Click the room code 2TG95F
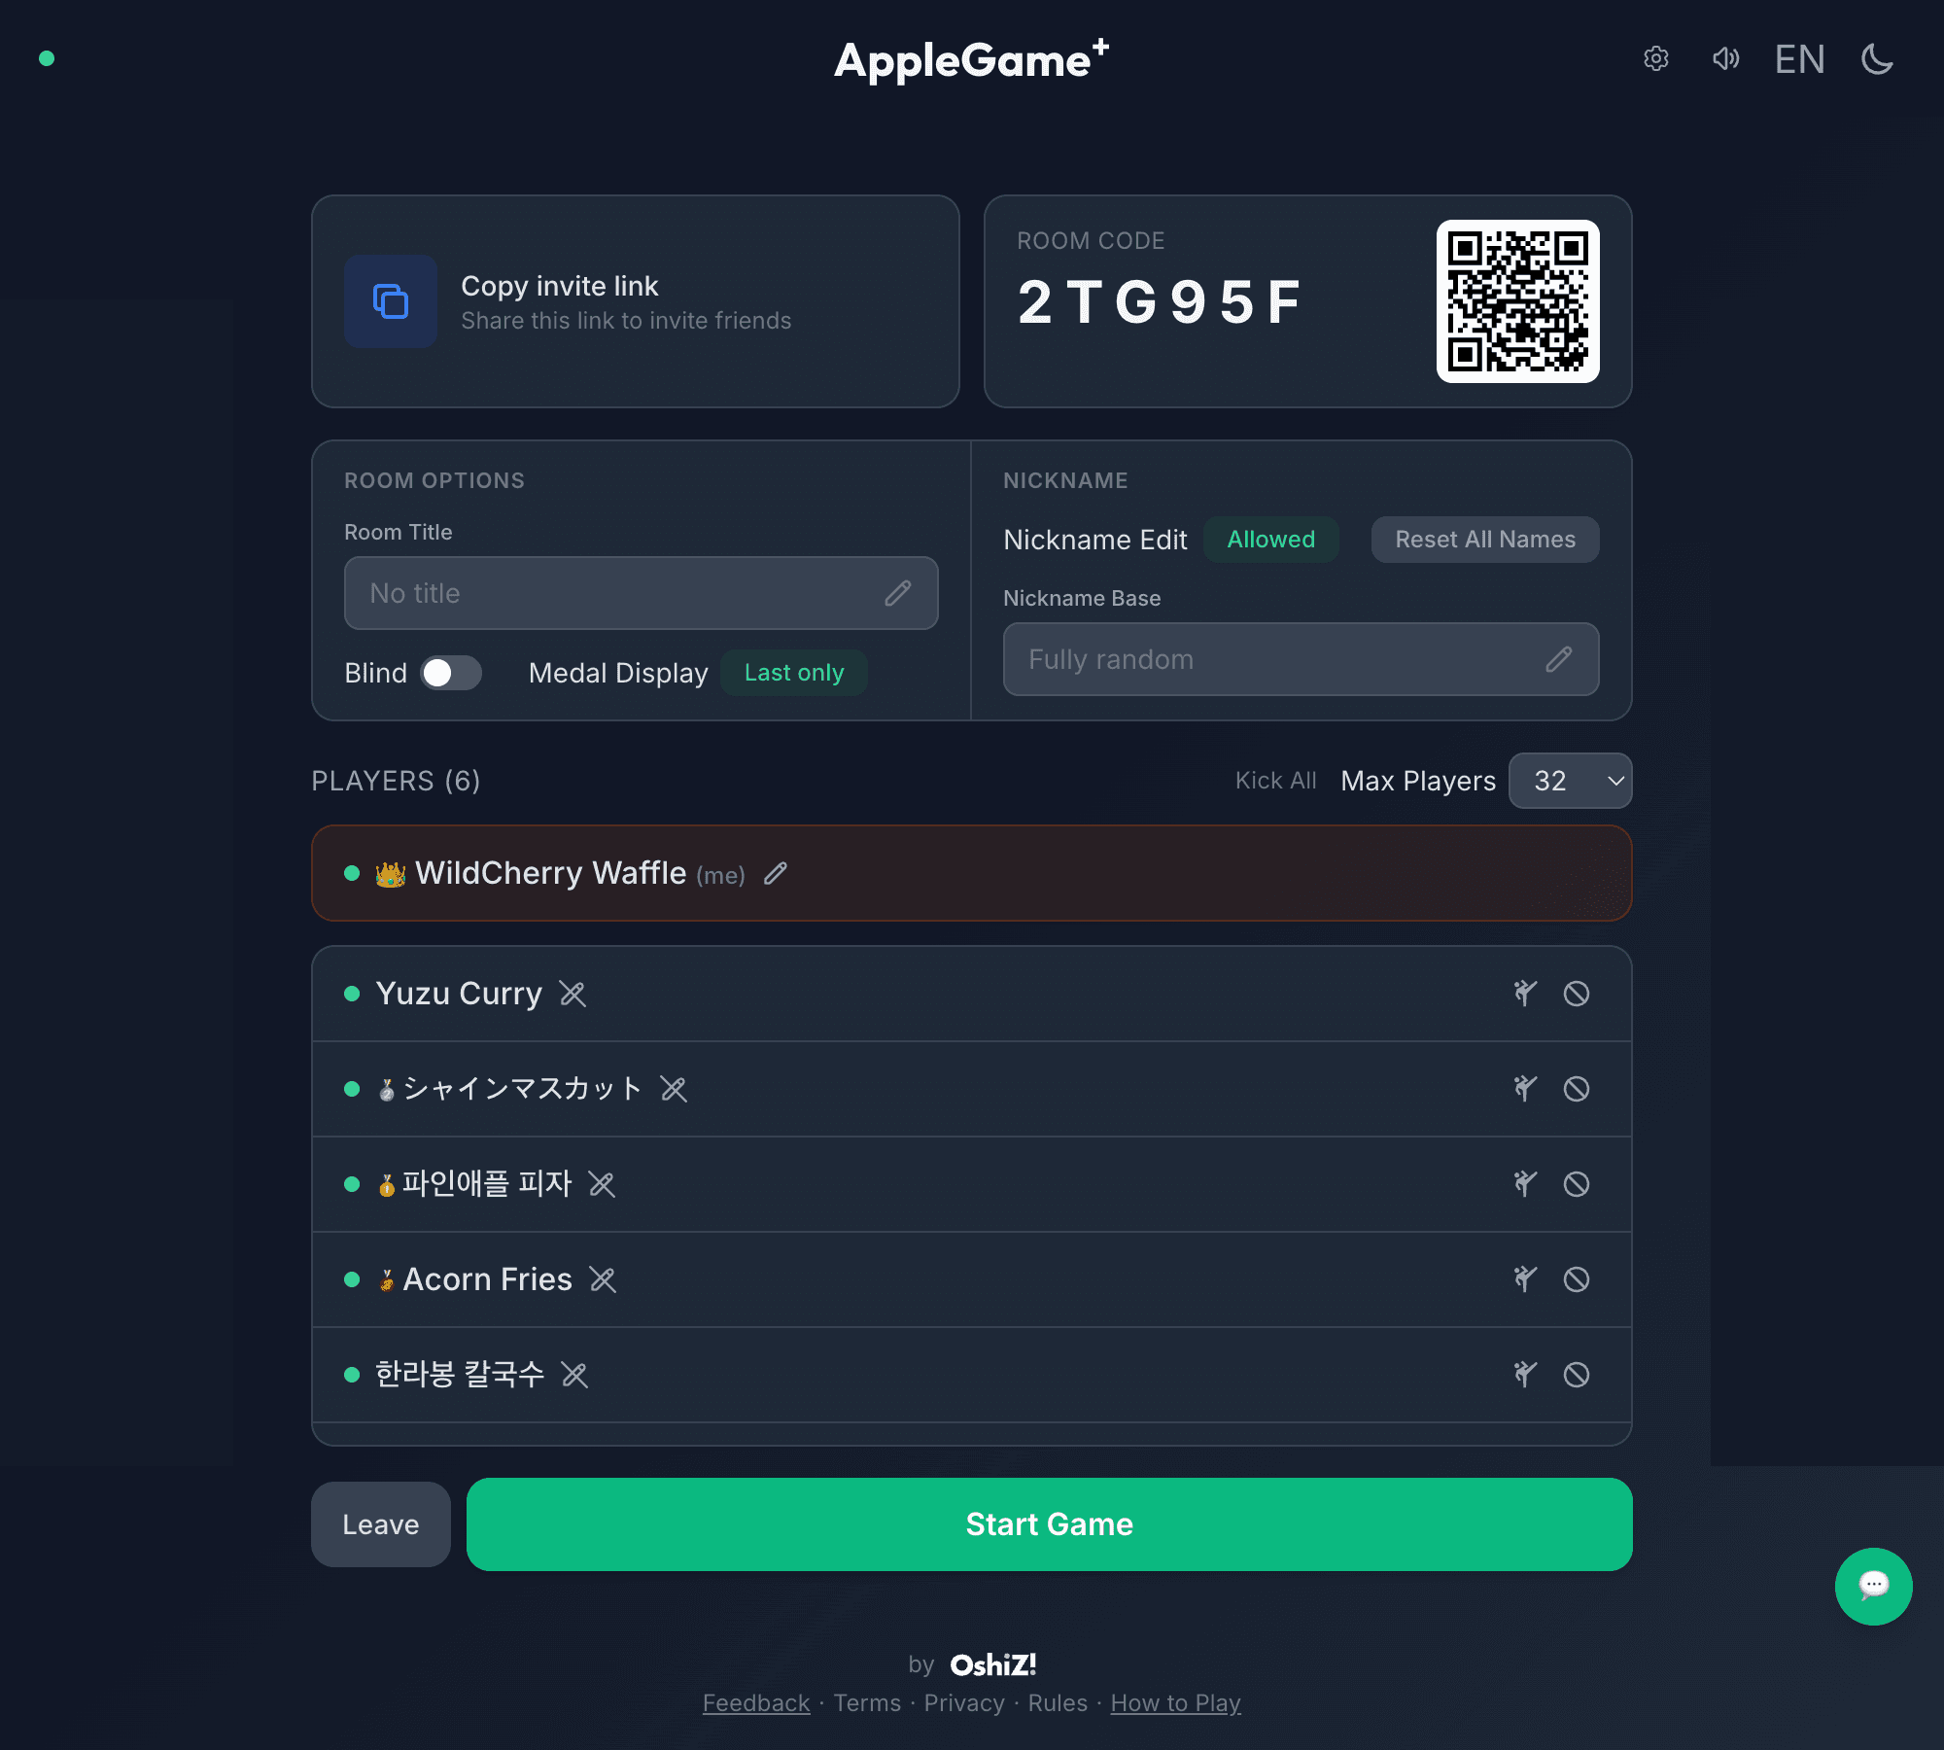Viewport: 1944px width, 1750px height. [x=1159, y=302]
